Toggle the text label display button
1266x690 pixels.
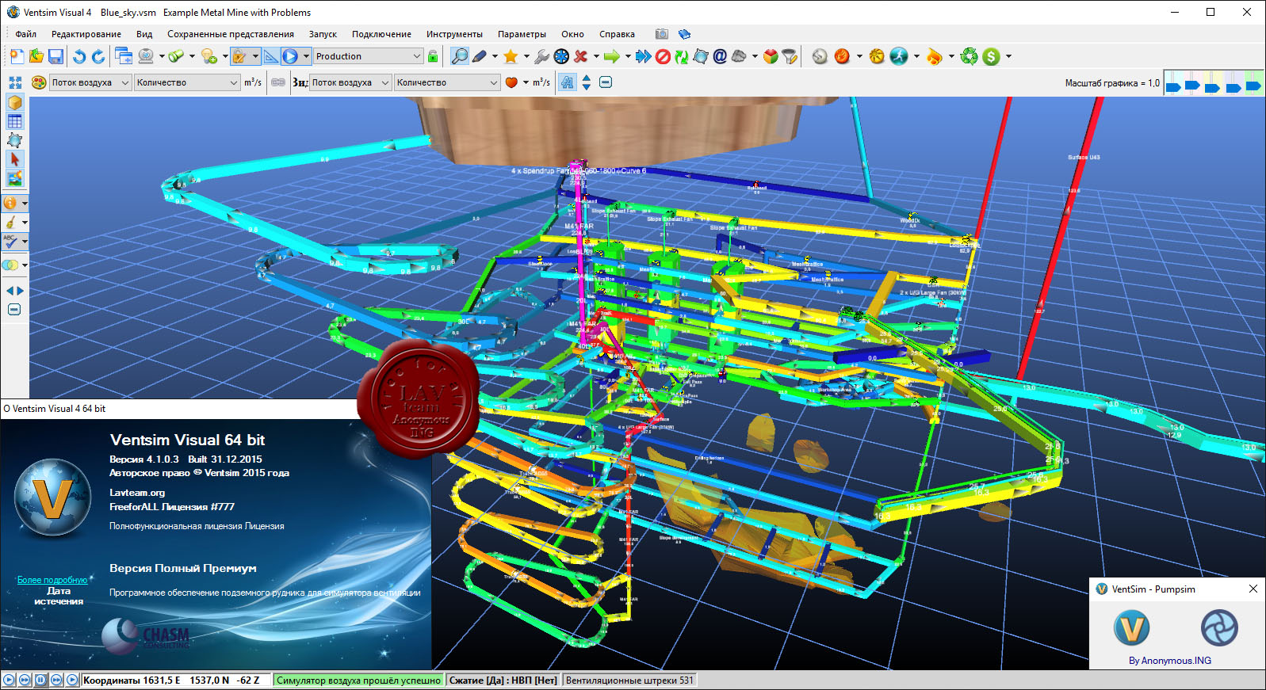[x=568, y=82]
